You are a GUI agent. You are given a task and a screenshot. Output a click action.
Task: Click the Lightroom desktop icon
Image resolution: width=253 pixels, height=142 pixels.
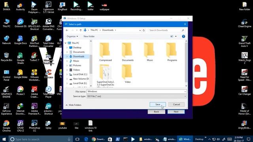coord(48,7)
